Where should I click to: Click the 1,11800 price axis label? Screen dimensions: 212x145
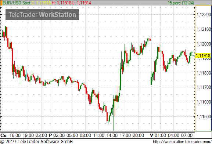click(204, 73)
